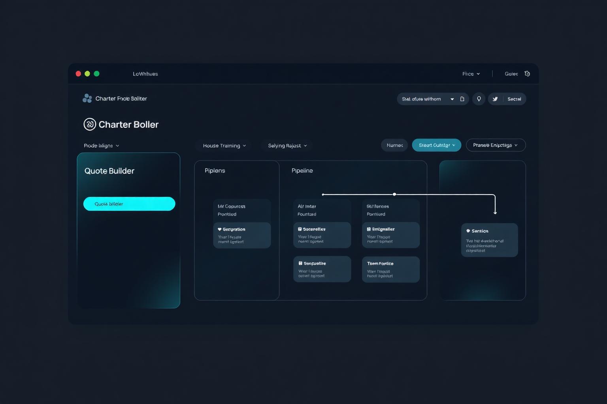Click the icon on Entlgealler card
607x404 pixels.
[369, 229]
